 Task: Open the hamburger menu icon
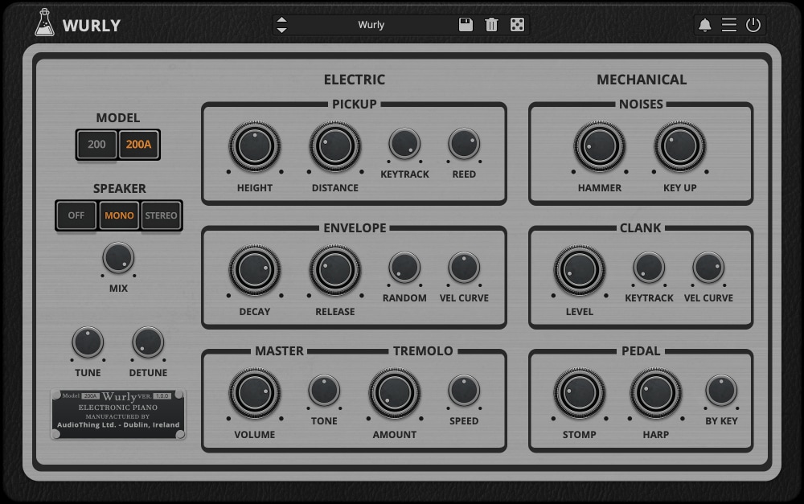pos(728,25)
